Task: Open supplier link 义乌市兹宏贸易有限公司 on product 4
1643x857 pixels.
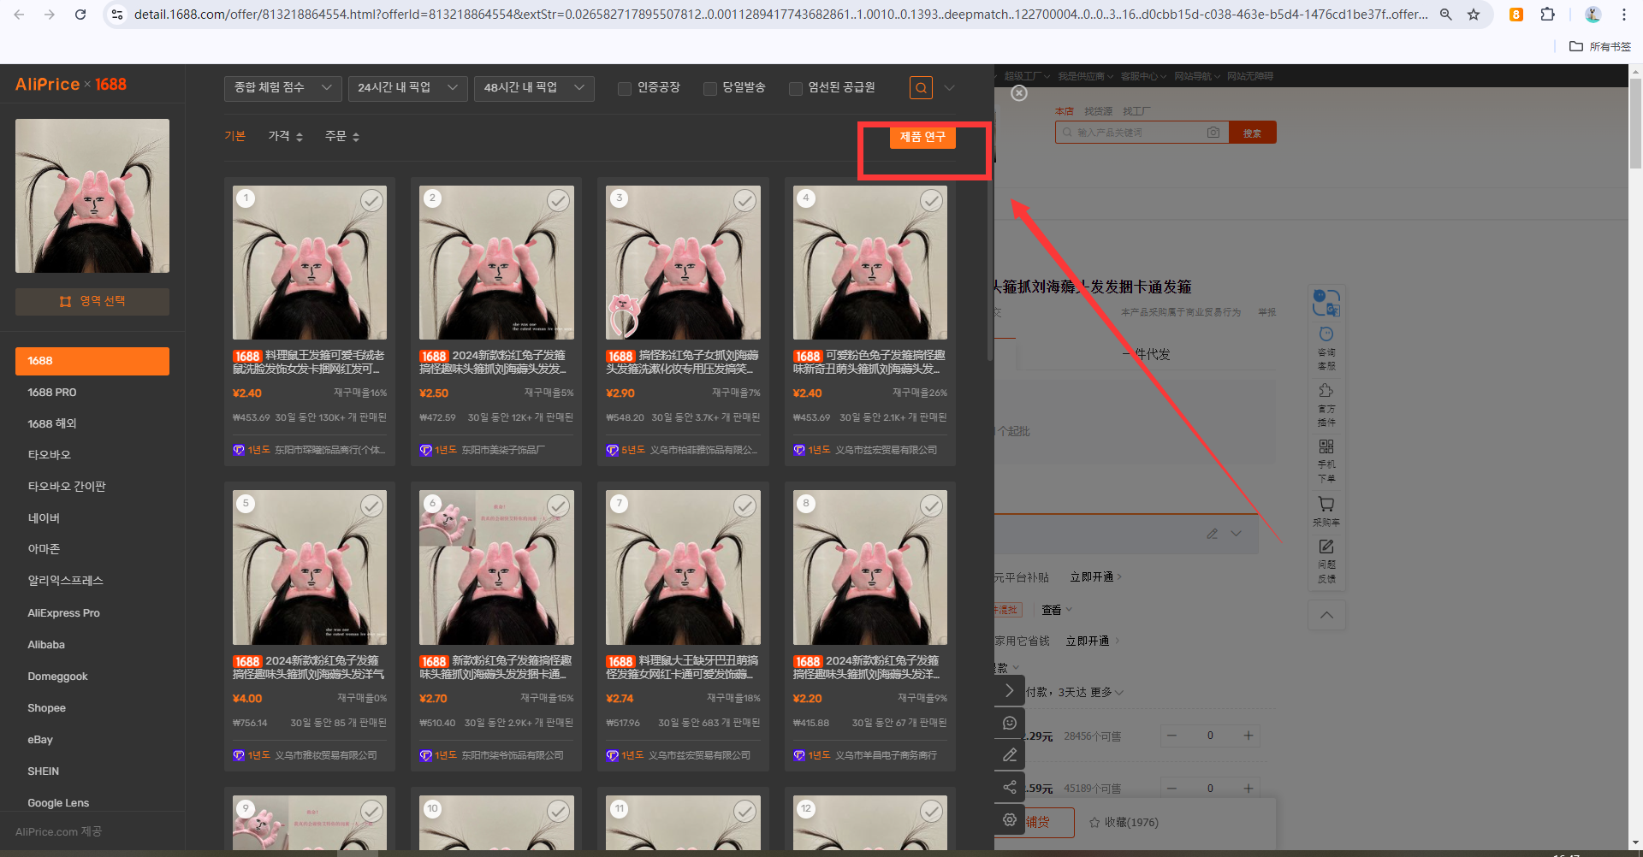Action: tap(886, 450)
